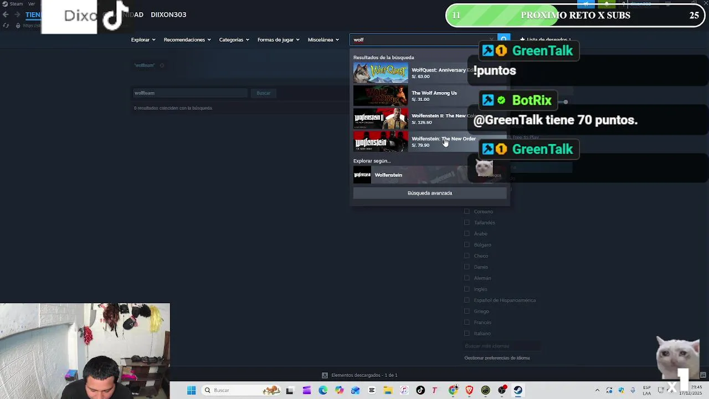Select Wolfenstein: The New Order result

tap(430, 141)
